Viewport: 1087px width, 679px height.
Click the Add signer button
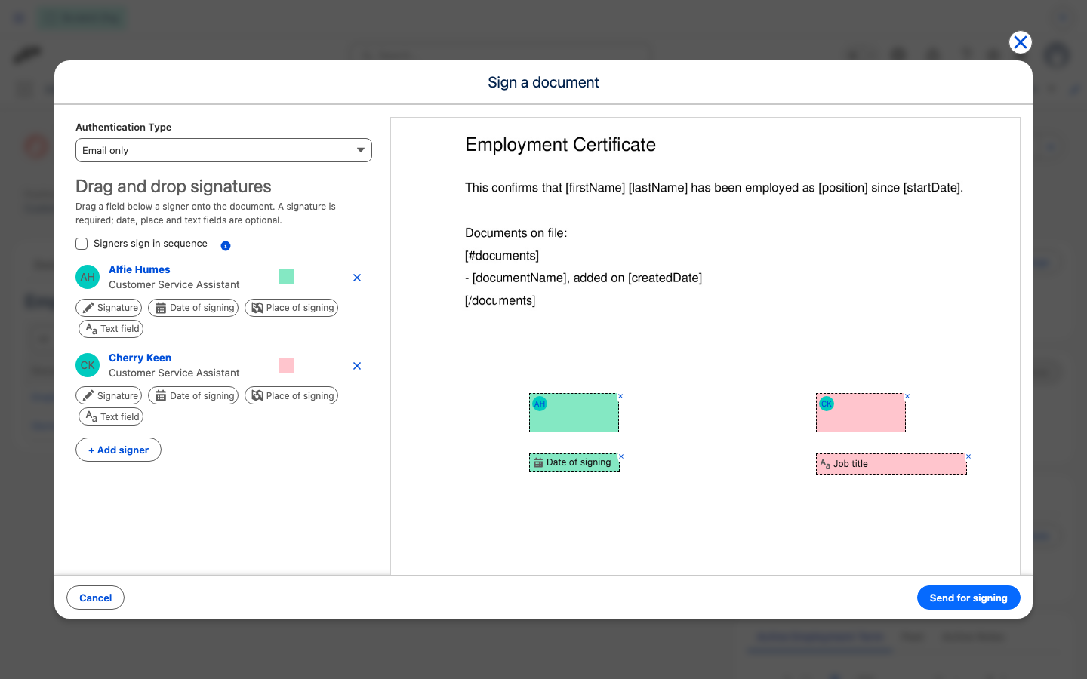119,450
